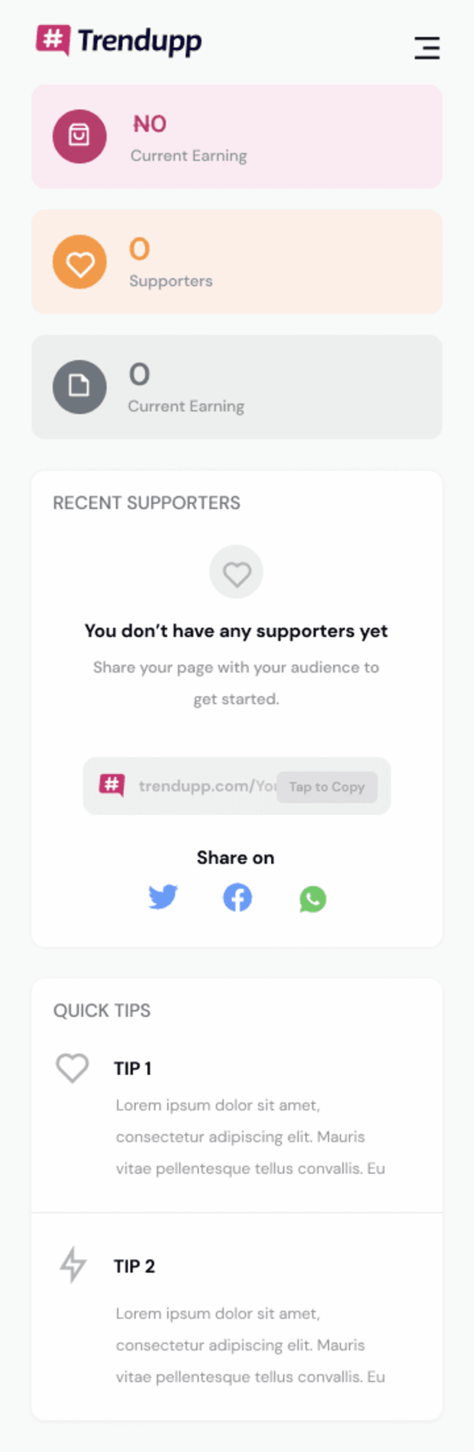Tap to Copy the page link
The image size is (474, 1452).
click(x=326, y=787)
